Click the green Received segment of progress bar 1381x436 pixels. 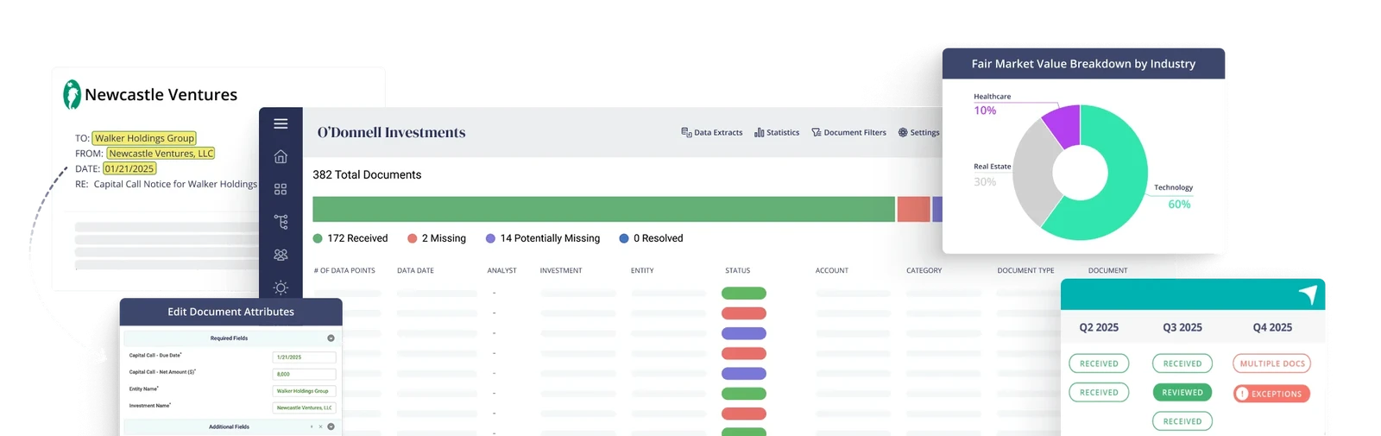coord(603,209)
